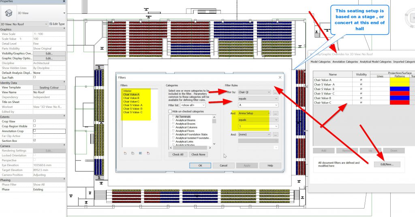Click the Duplicate filter icon
415x217 pixels.
coord(133,153)
